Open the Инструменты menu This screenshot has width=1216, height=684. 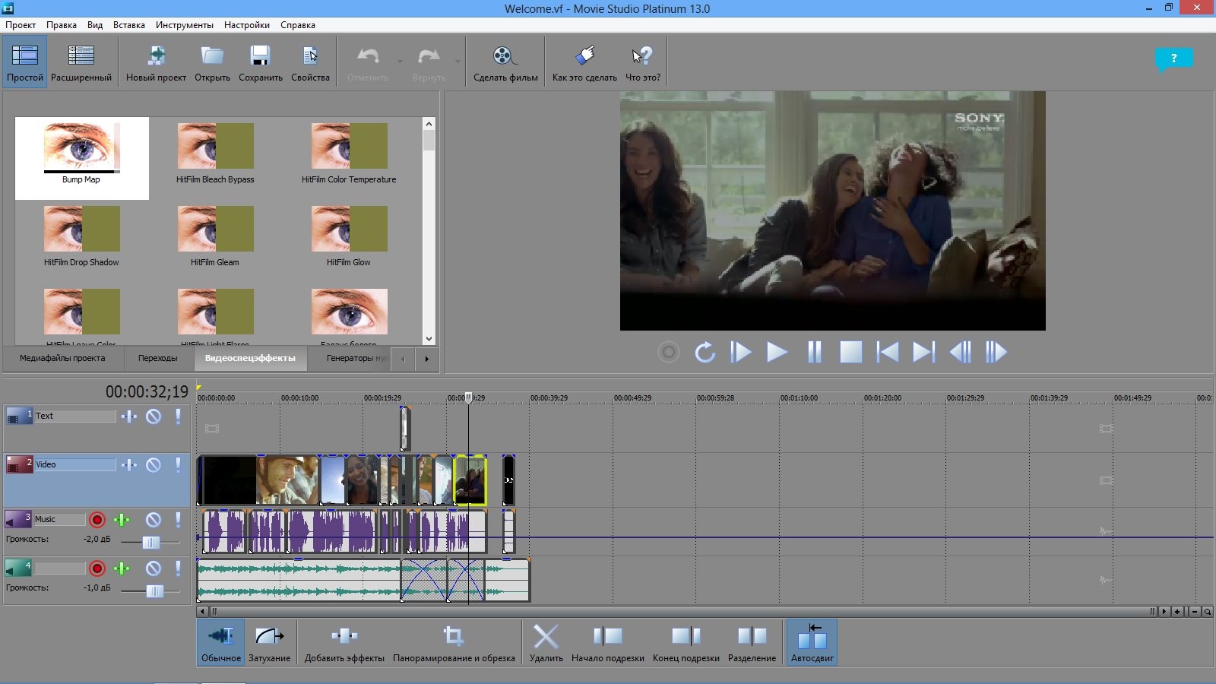point(184,25)
